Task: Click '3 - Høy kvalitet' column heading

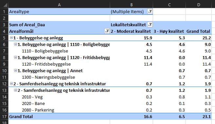Action: coord(169,31)
